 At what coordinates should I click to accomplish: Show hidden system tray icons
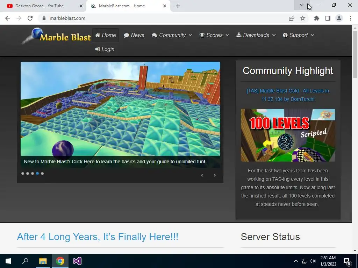click(x=296, y=261)
